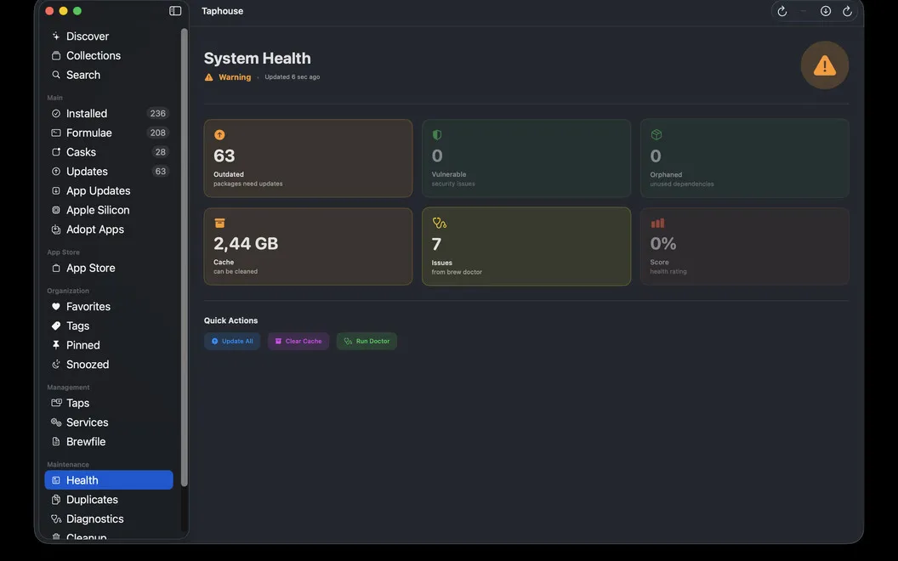This screenshot has height=561, width=898.
Task: Click the Apple Silicon chip icon
Action: pyautogui.click(x=56, y=210)
